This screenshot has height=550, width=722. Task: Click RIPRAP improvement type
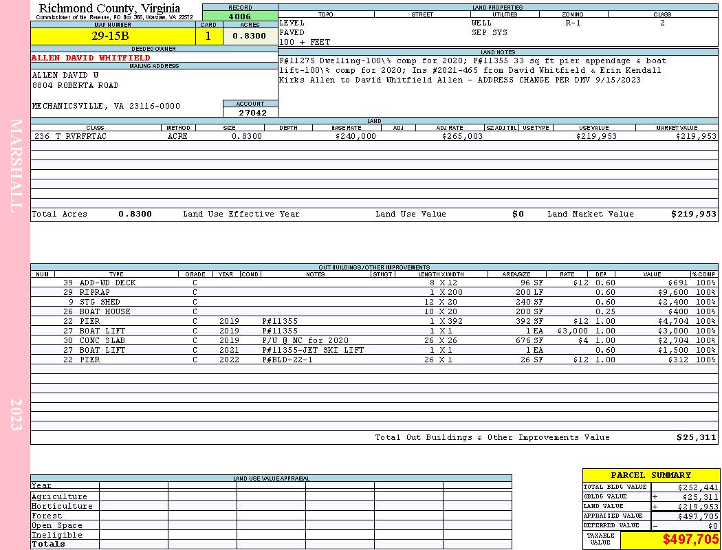click(95, 292)
